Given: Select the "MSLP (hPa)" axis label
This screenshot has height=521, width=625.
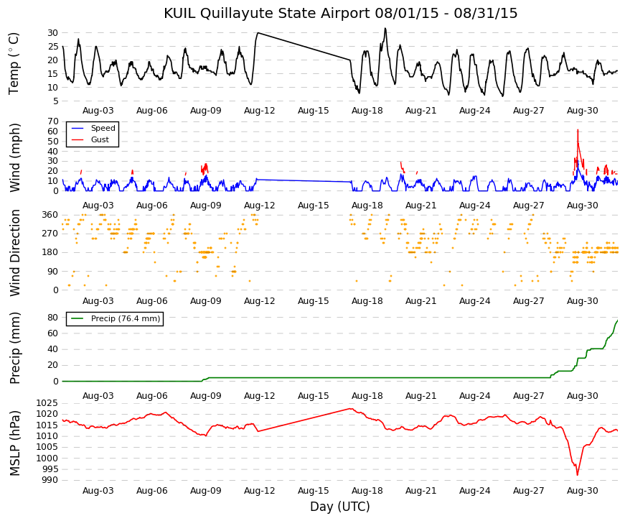Looking at the screenshot, I should (14, 443).
